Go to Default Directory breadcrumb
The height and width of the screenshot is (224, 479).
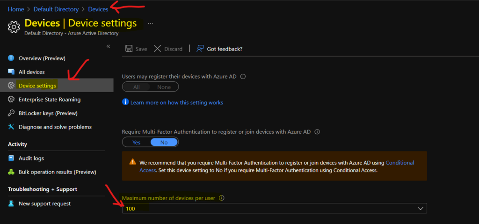[56, 9]
